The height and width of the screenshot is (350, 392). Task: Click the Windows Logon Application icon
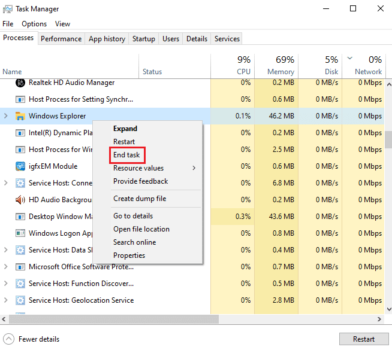point(20,233)
